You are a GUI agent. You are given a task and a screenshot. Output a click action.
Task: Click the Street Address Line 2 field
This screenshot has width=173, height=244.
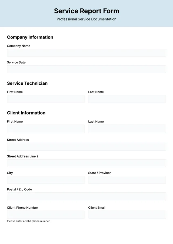(x=86, y=163)
